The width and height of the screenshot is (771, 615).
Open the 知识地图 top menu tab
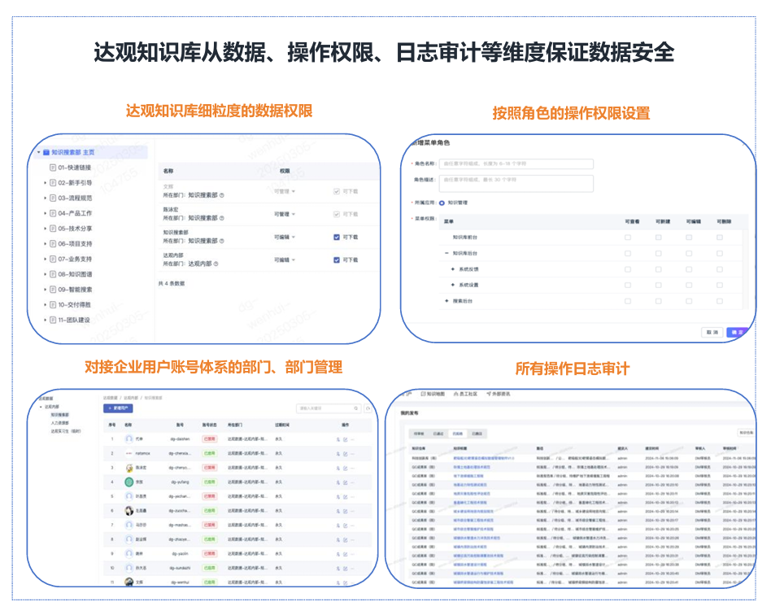tap(431, 394)
